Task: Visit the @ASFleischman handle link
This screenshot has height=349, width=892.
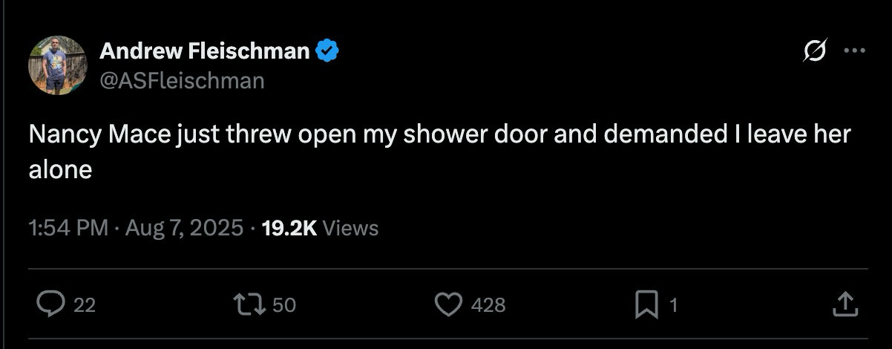Action: pos(182,80)
